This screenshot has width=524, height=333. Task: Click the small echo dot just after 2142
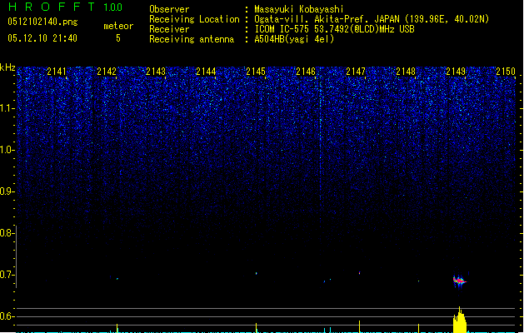pos(117,279)
